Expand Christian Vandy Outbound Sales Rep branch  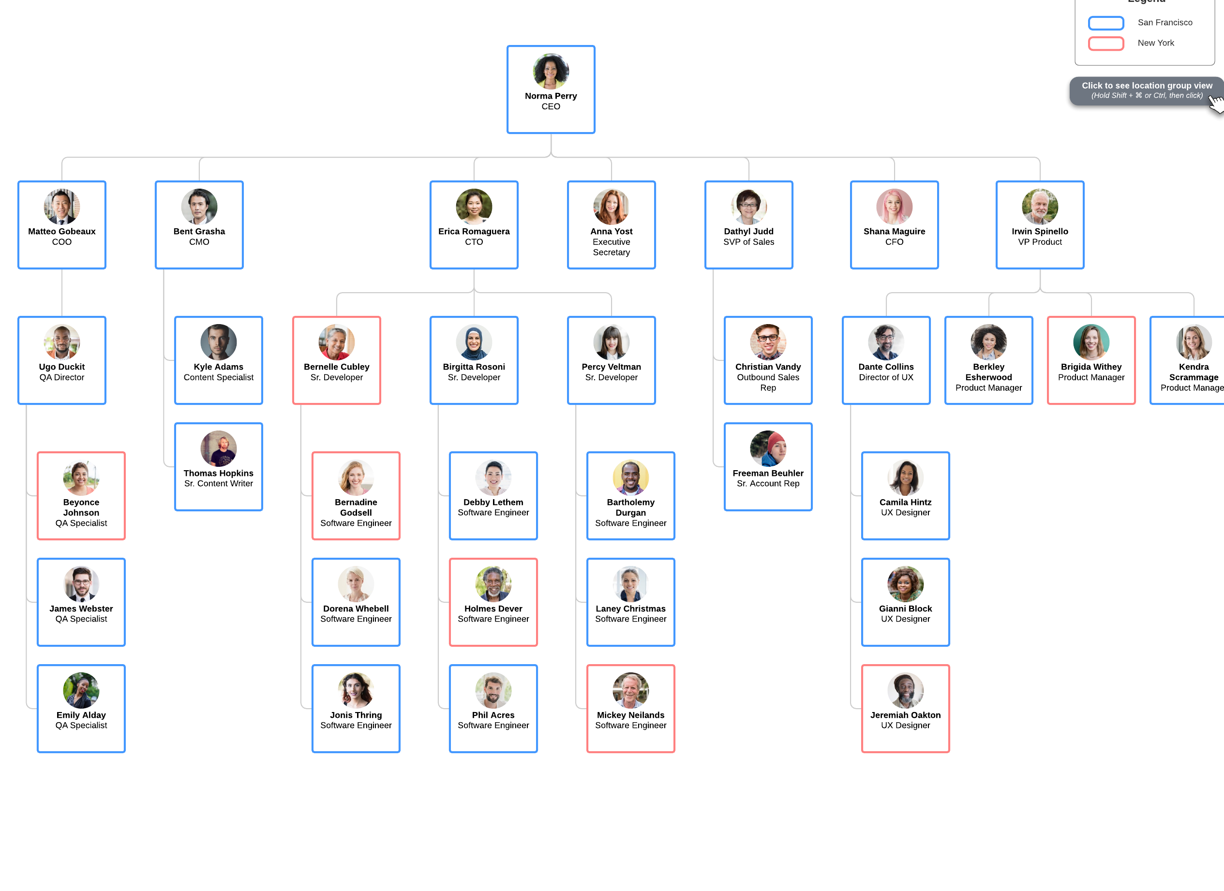(x=768, y=361)
